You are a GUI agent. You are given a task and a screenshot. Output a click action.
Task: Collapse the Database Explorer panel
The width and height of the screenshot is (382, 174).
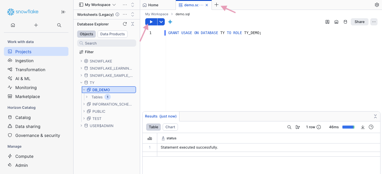pyautogui.click(x=133, y=24)
